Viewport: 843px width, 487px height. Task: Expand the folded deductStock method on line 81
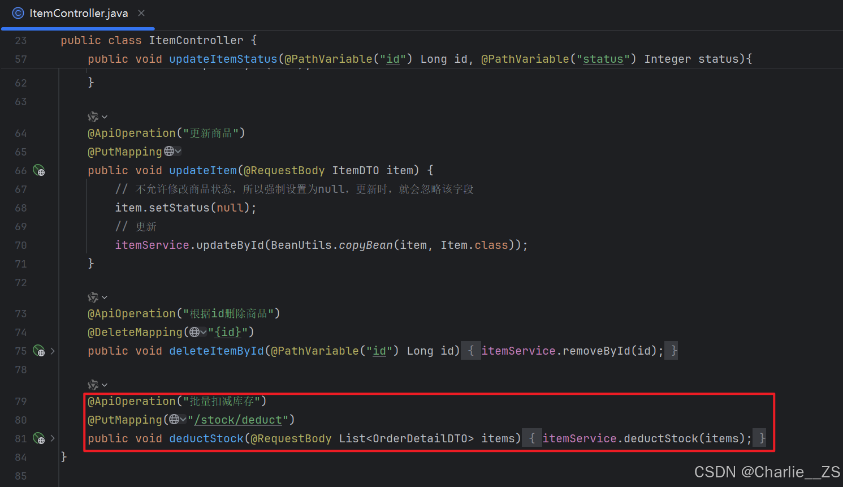[53, 438]
